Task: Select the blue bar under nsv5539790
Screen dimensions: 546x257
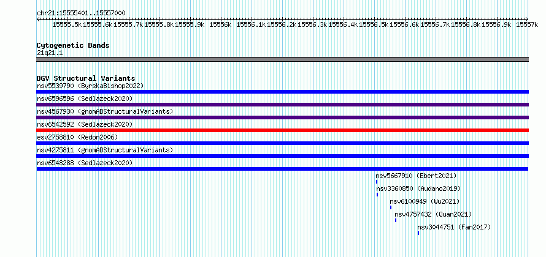Action: [x=283, y=92]
